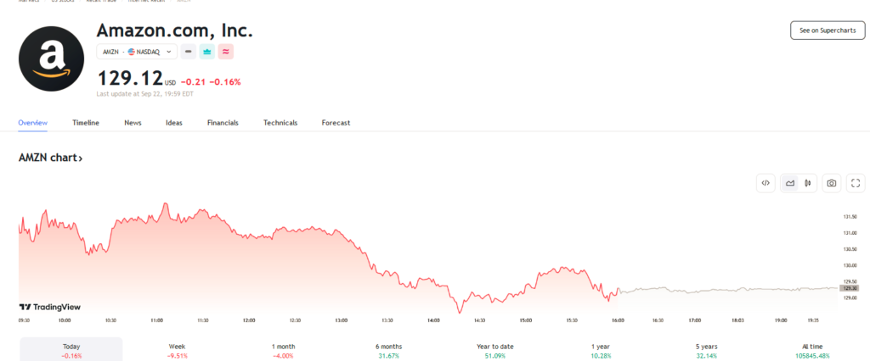Open the AMZN chart heading link

[50, 158]
